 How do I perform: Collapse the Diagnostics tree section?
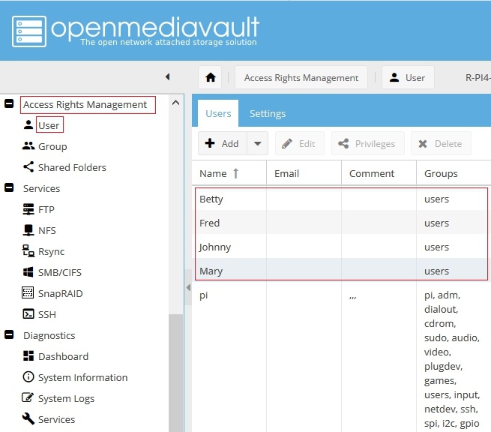[9, 335]
